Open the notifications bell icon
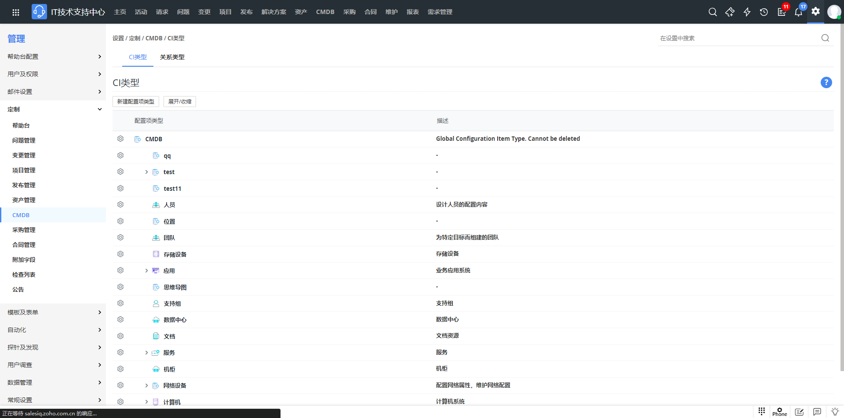844x418 pixels. 798,12
